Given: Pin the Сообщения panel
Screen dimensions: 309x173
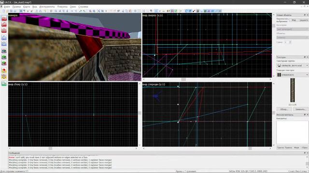Looking at the screenshot, I should [305, 153].
